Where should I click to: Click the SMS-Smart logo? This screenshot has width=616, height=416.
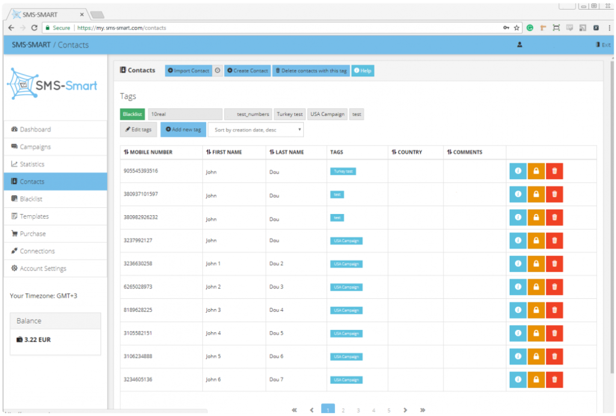point(52,84)
